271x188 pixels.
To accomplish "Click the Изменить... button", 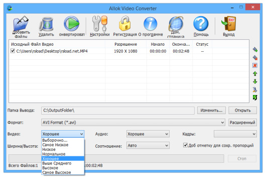I will click(x=211, y=111).
